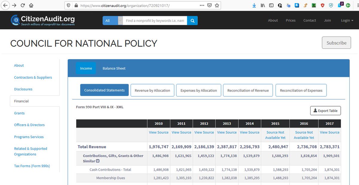
Task: Go forward in browser history
Action: pos(14,5)
